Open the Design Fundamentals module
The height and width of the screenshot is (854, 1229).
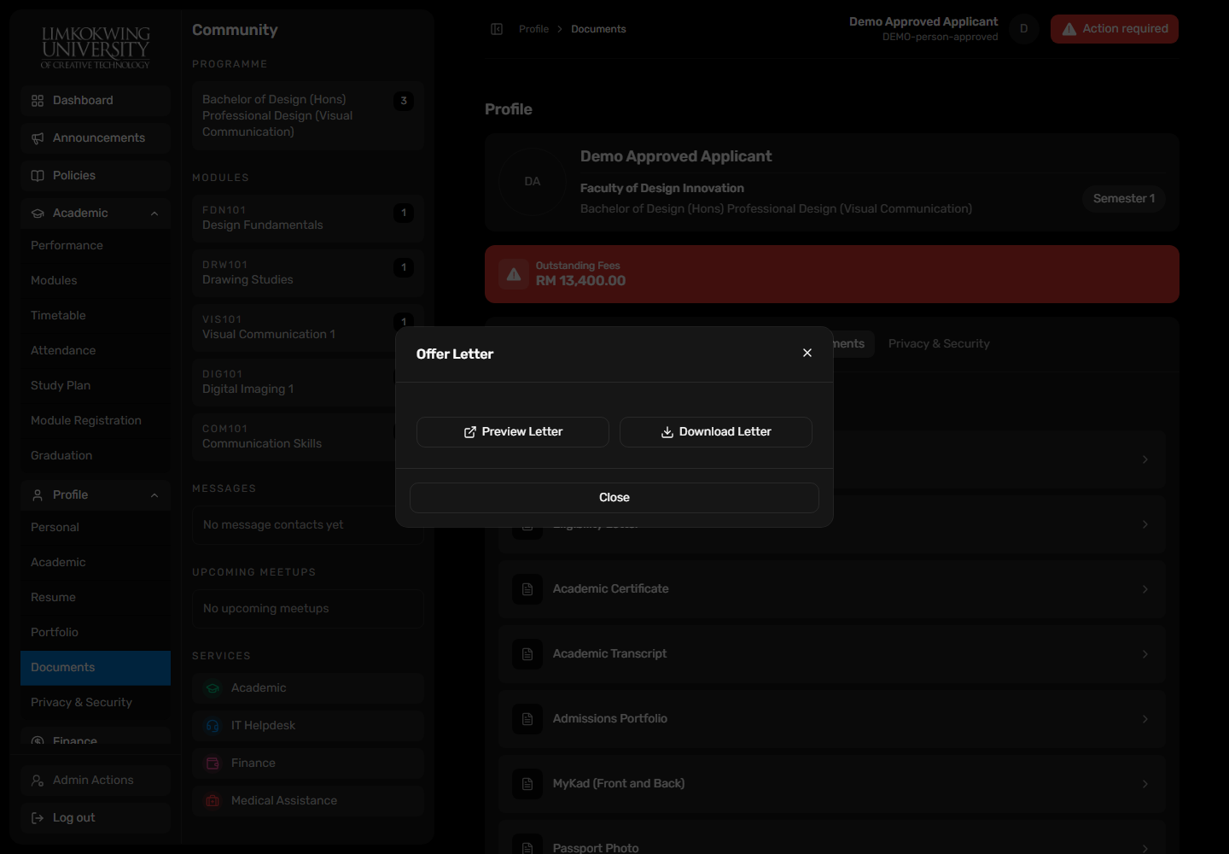click(x=308, y=219)
